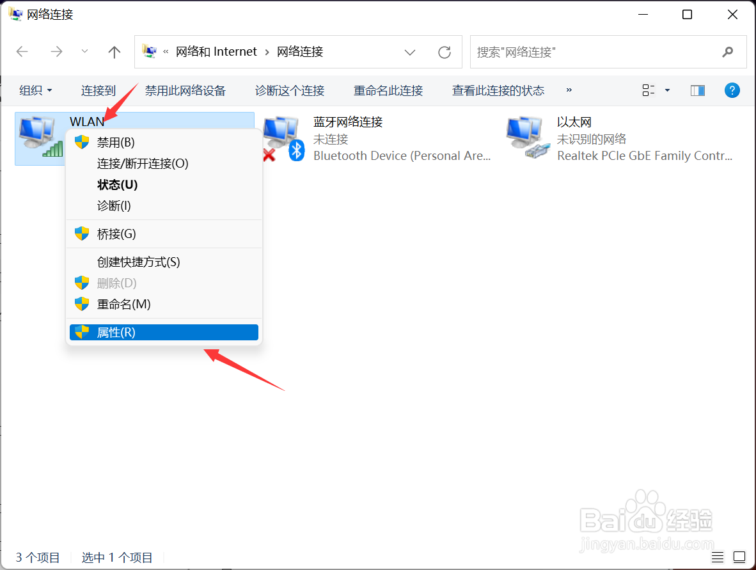Open the view options dropdown arrow
This screenshot has height=570, width=756.
point(667,90)
